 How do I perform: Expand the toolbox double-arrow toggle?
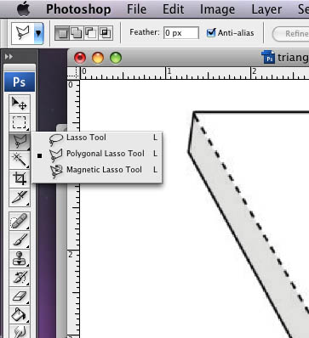(9, 57)
